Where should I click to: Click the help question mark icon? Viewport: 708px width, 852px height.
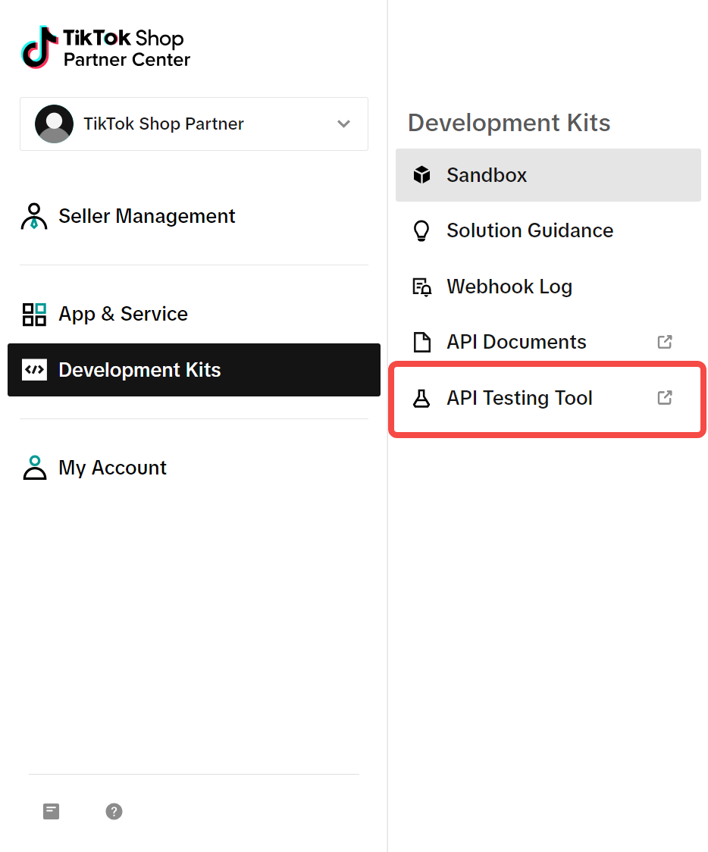(x=114, y=812)
